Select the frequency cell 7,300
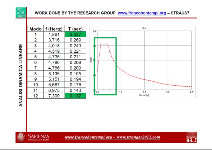Image resolution: width=212 pixels, height=150 pixels. 54,96
